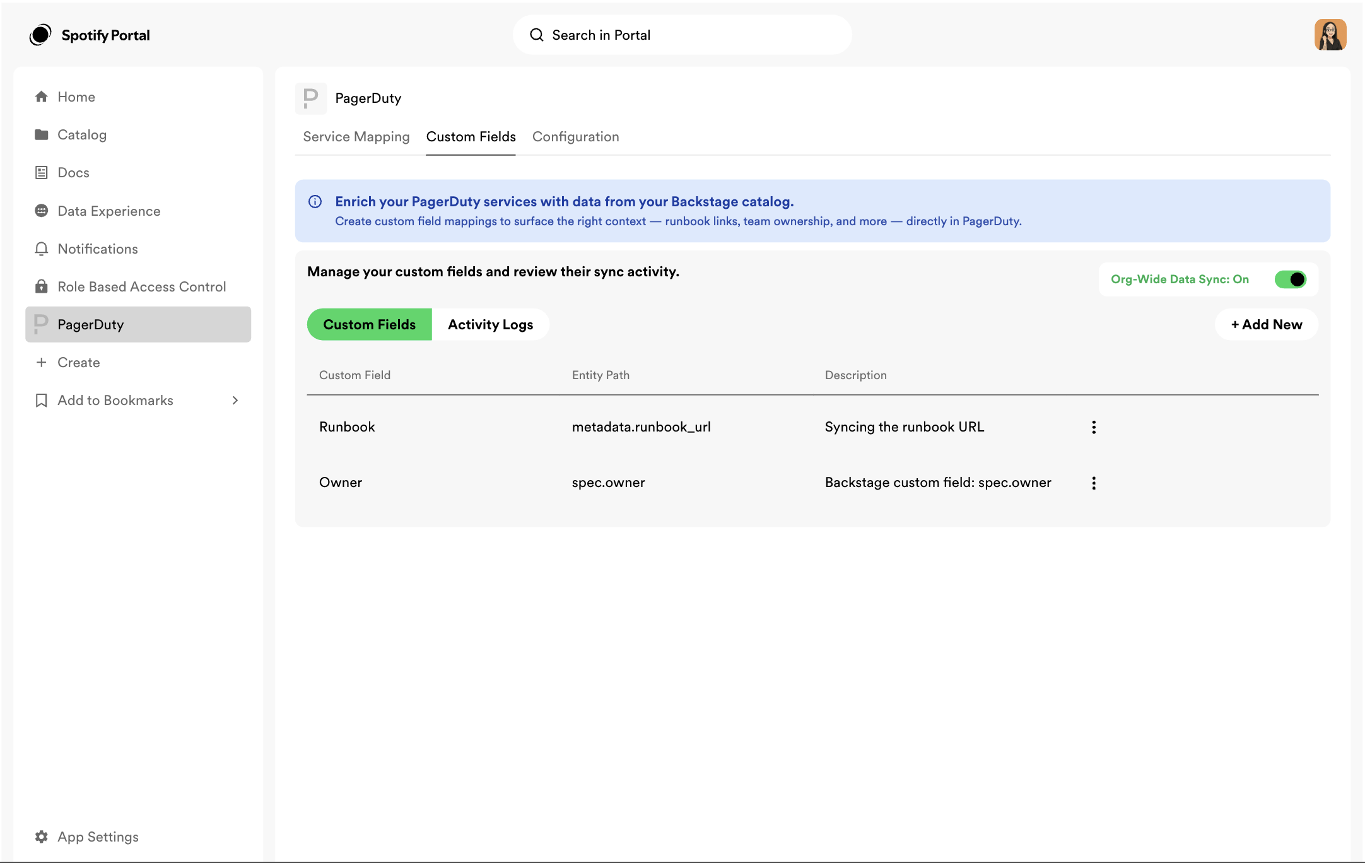Click the 'Manage your custom fields' heading
This screenshot has height=863, width=1365.
pyautogui.click(x=493, y=271)
